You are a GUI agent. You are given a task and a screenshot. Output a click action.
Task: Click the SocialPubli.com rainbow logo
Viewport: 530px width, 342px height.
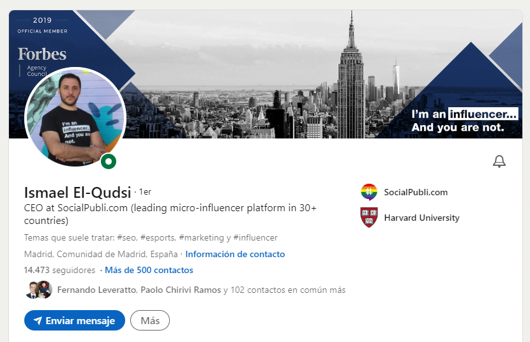click(x=369, y=192)
